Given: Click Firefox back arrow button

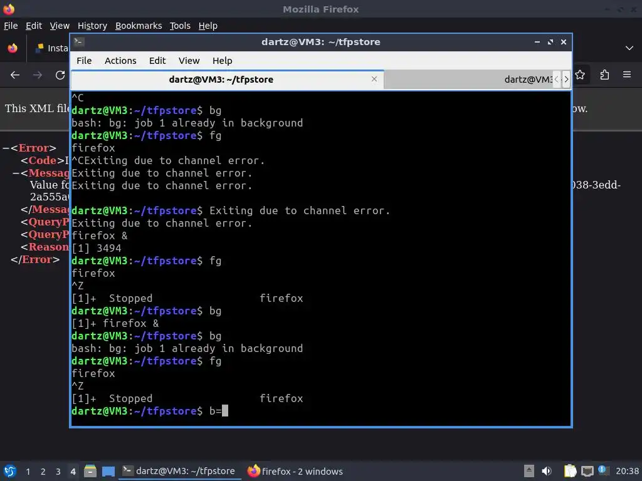Looking at the screenshot, I should coord(15,75).
